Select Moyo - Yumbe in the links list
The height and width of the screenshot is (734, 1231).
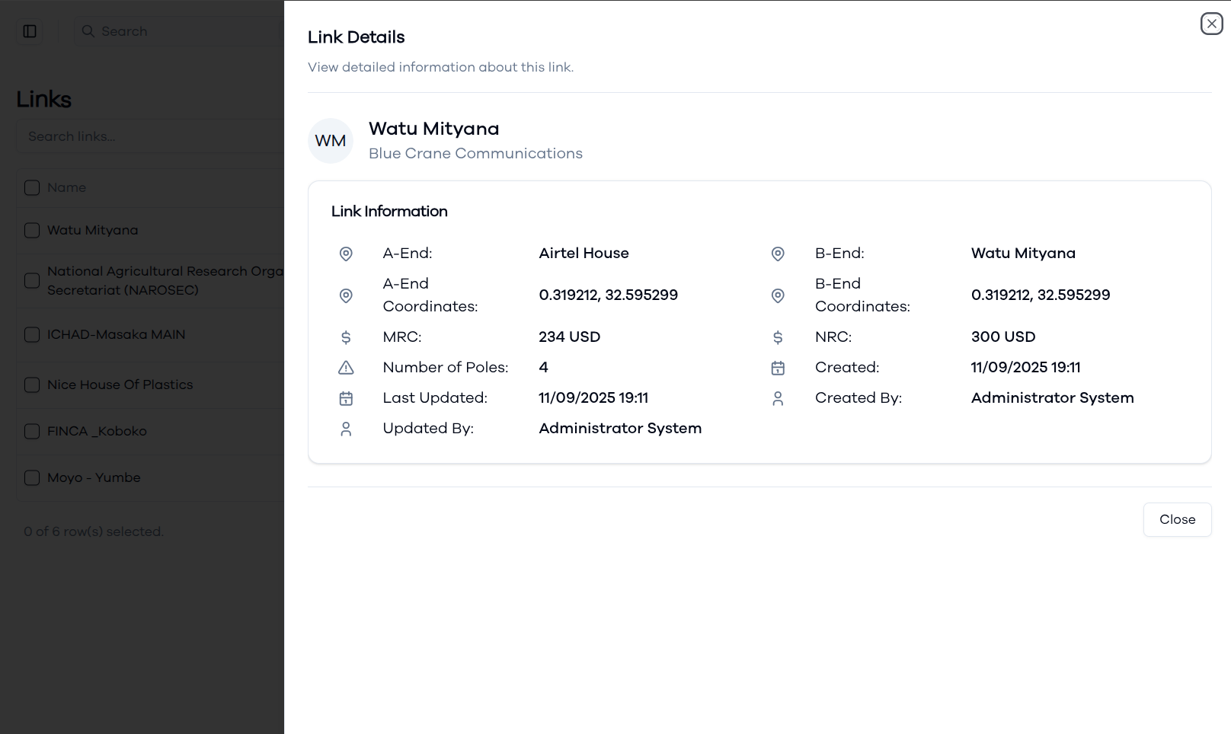click(94, 477)
